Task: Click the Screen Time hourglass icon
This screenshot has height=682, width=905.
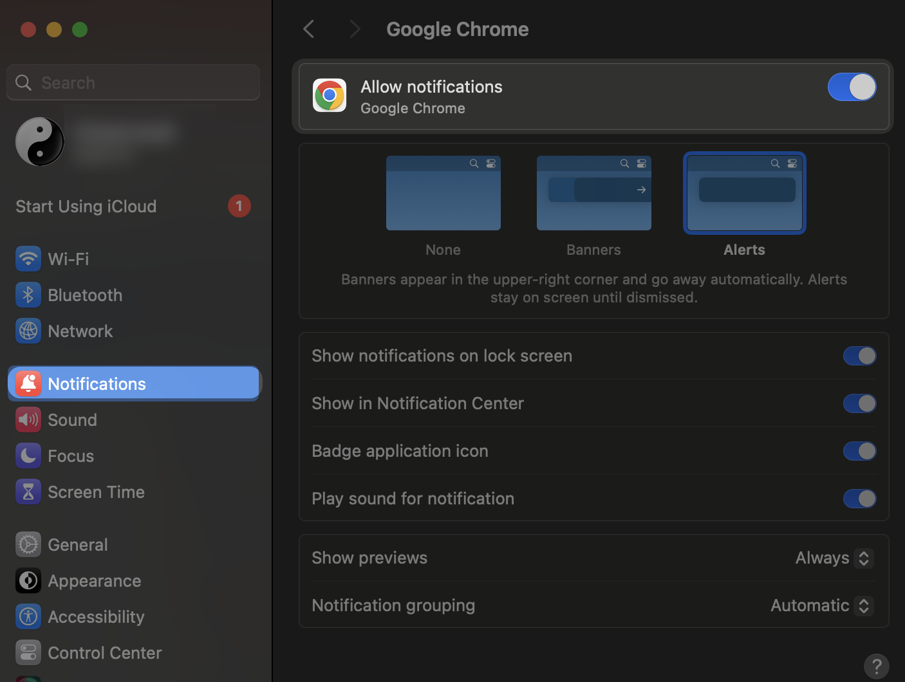Action: click(28, 492)
